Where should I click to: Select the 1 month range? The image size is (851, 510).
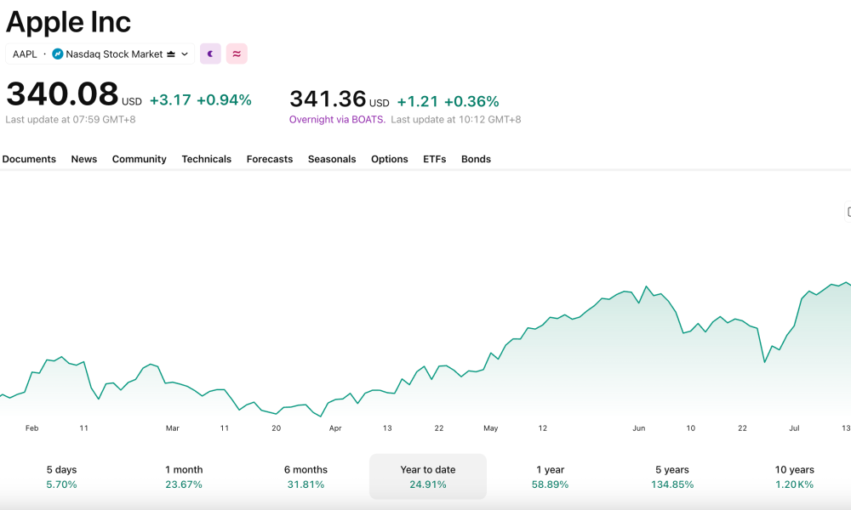click(184, 476)
